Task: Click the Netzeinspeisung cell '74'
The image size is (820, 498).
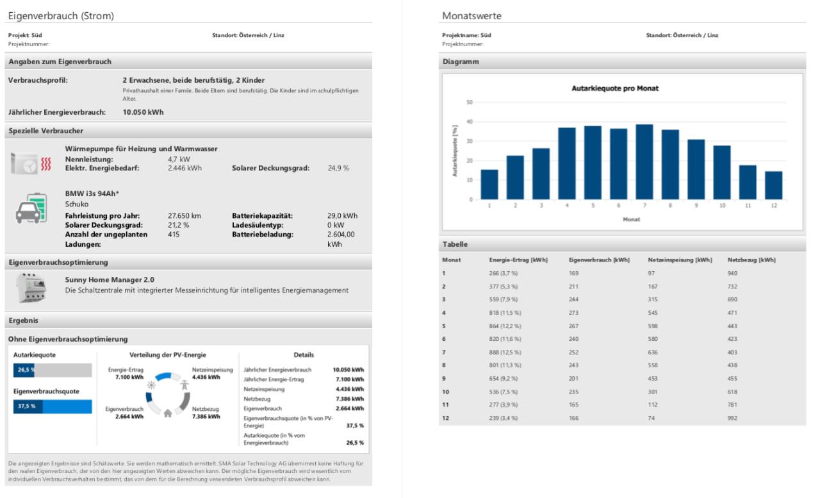Action: coord(652,418)
